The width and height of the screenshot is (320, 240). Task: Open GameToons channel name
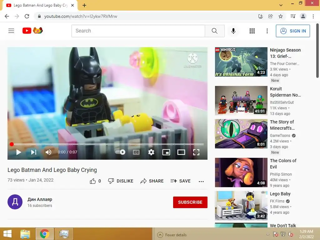[x=280, y=136]
